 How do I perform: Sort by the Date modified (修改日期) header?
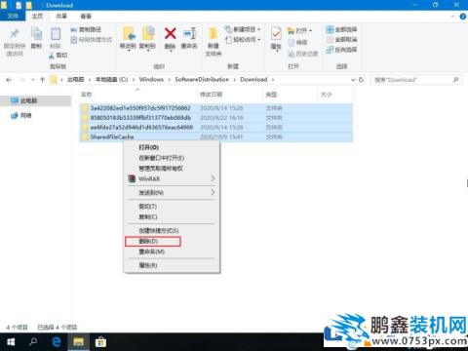(211, 95)
